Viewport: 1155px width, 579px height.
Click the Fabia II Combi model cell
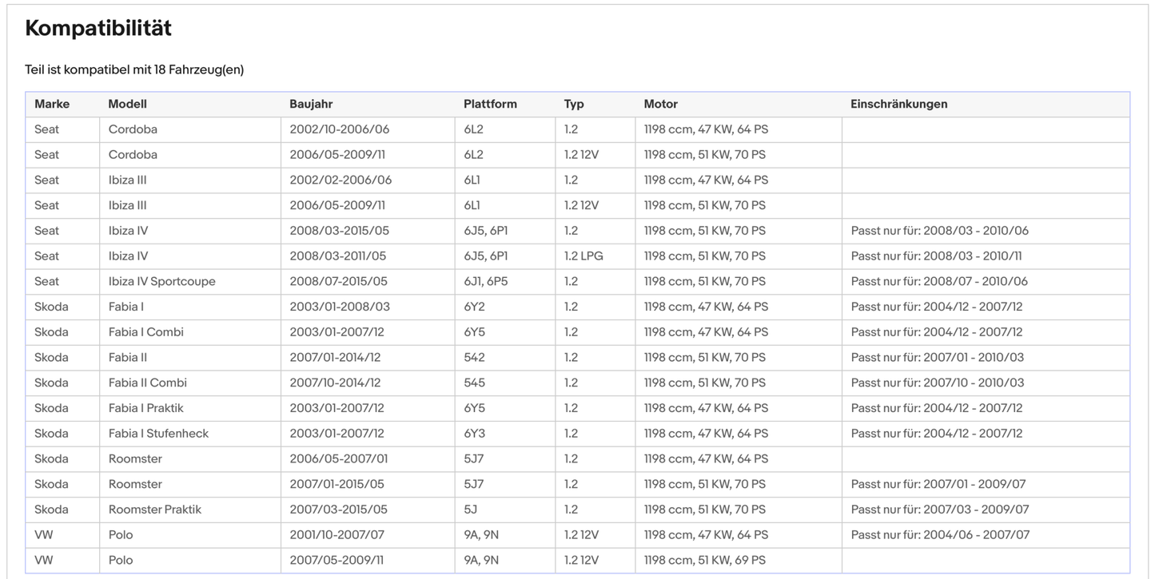click(x=148, y=383)
